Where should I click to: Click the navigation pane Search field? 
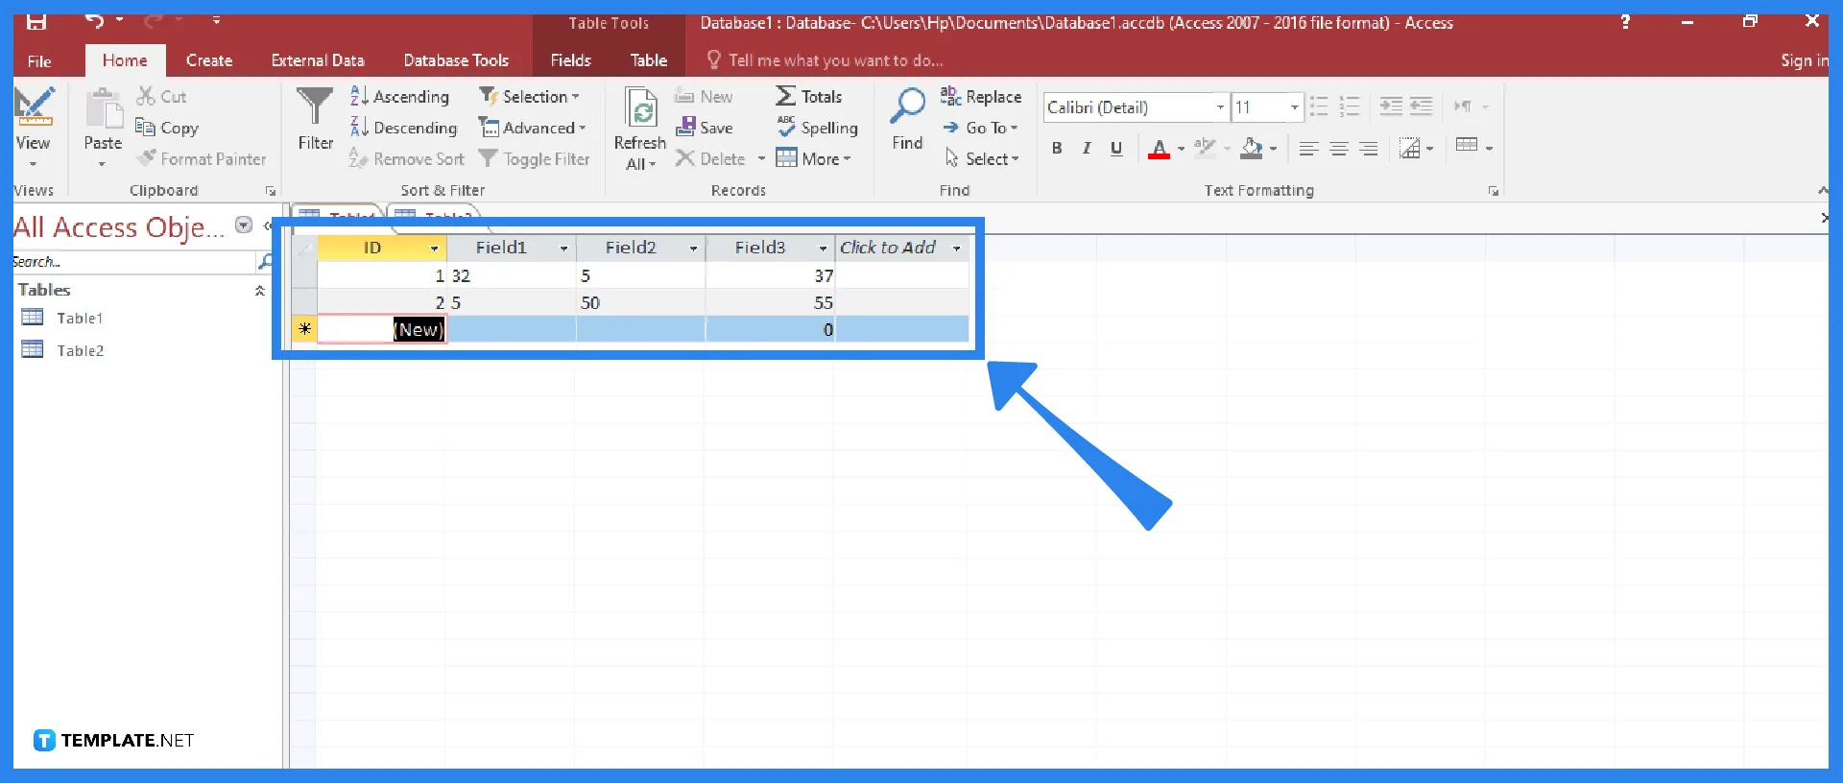click(132, 262)
